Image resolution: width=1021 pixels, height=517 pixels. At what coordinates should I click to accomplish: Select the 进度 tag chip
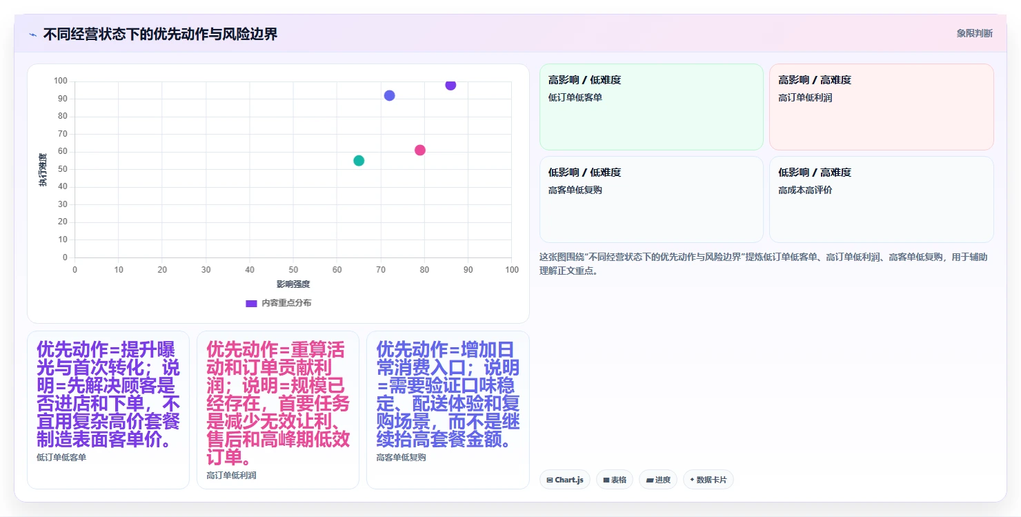(x=658, y=480)
